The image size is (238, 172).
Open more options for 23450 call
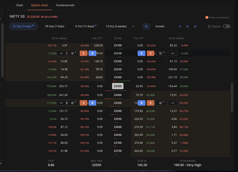coord(61,103)
